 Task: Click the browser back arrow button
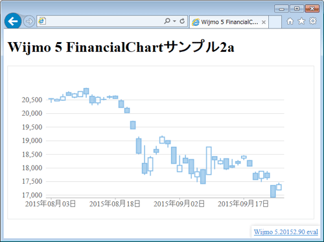13,21
